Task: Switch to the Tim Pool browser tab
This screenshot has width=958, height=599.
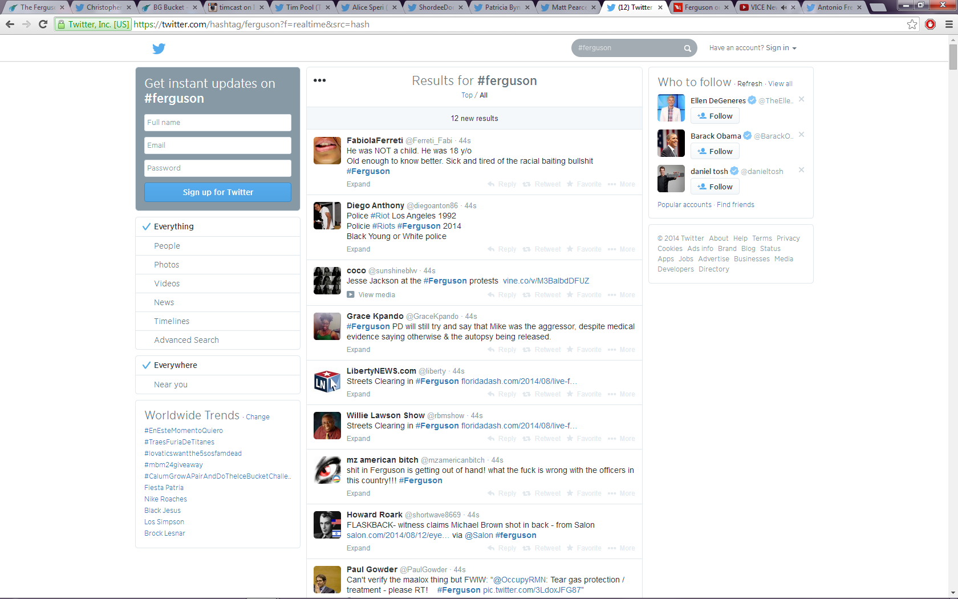Action: [x=301, y=7]
